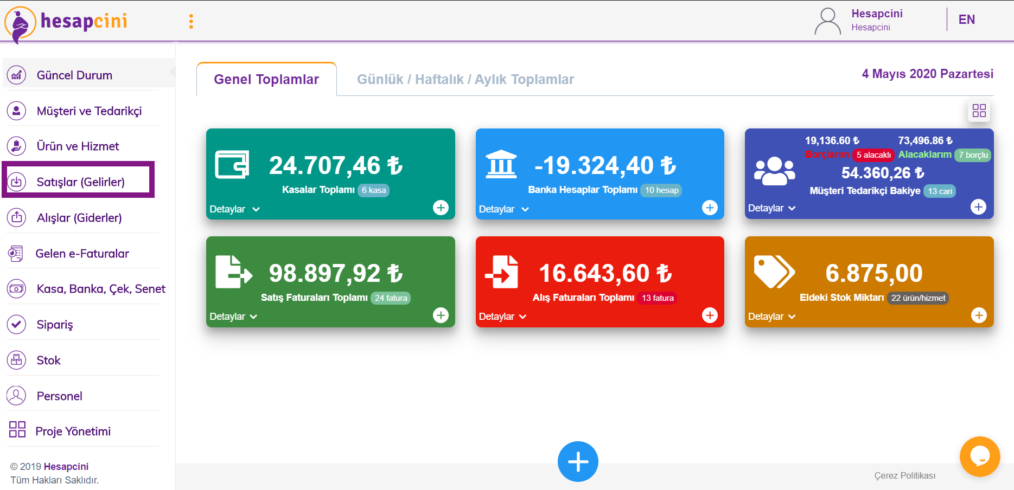This screenshot has width=1014, height=490.
Task: Expand Detaylar on Satış Faturaları Toplamı card
Action: pos(233,316)
